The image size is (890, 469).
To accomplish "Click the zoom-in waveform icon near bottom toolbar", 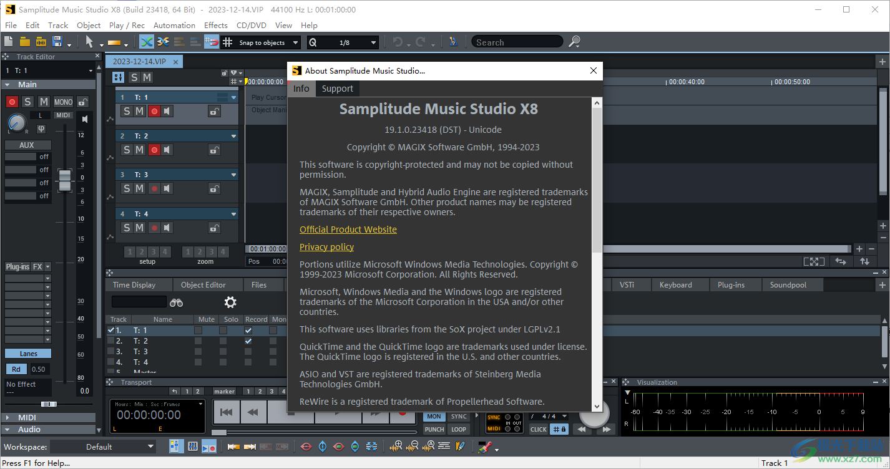I will point(396,447).
